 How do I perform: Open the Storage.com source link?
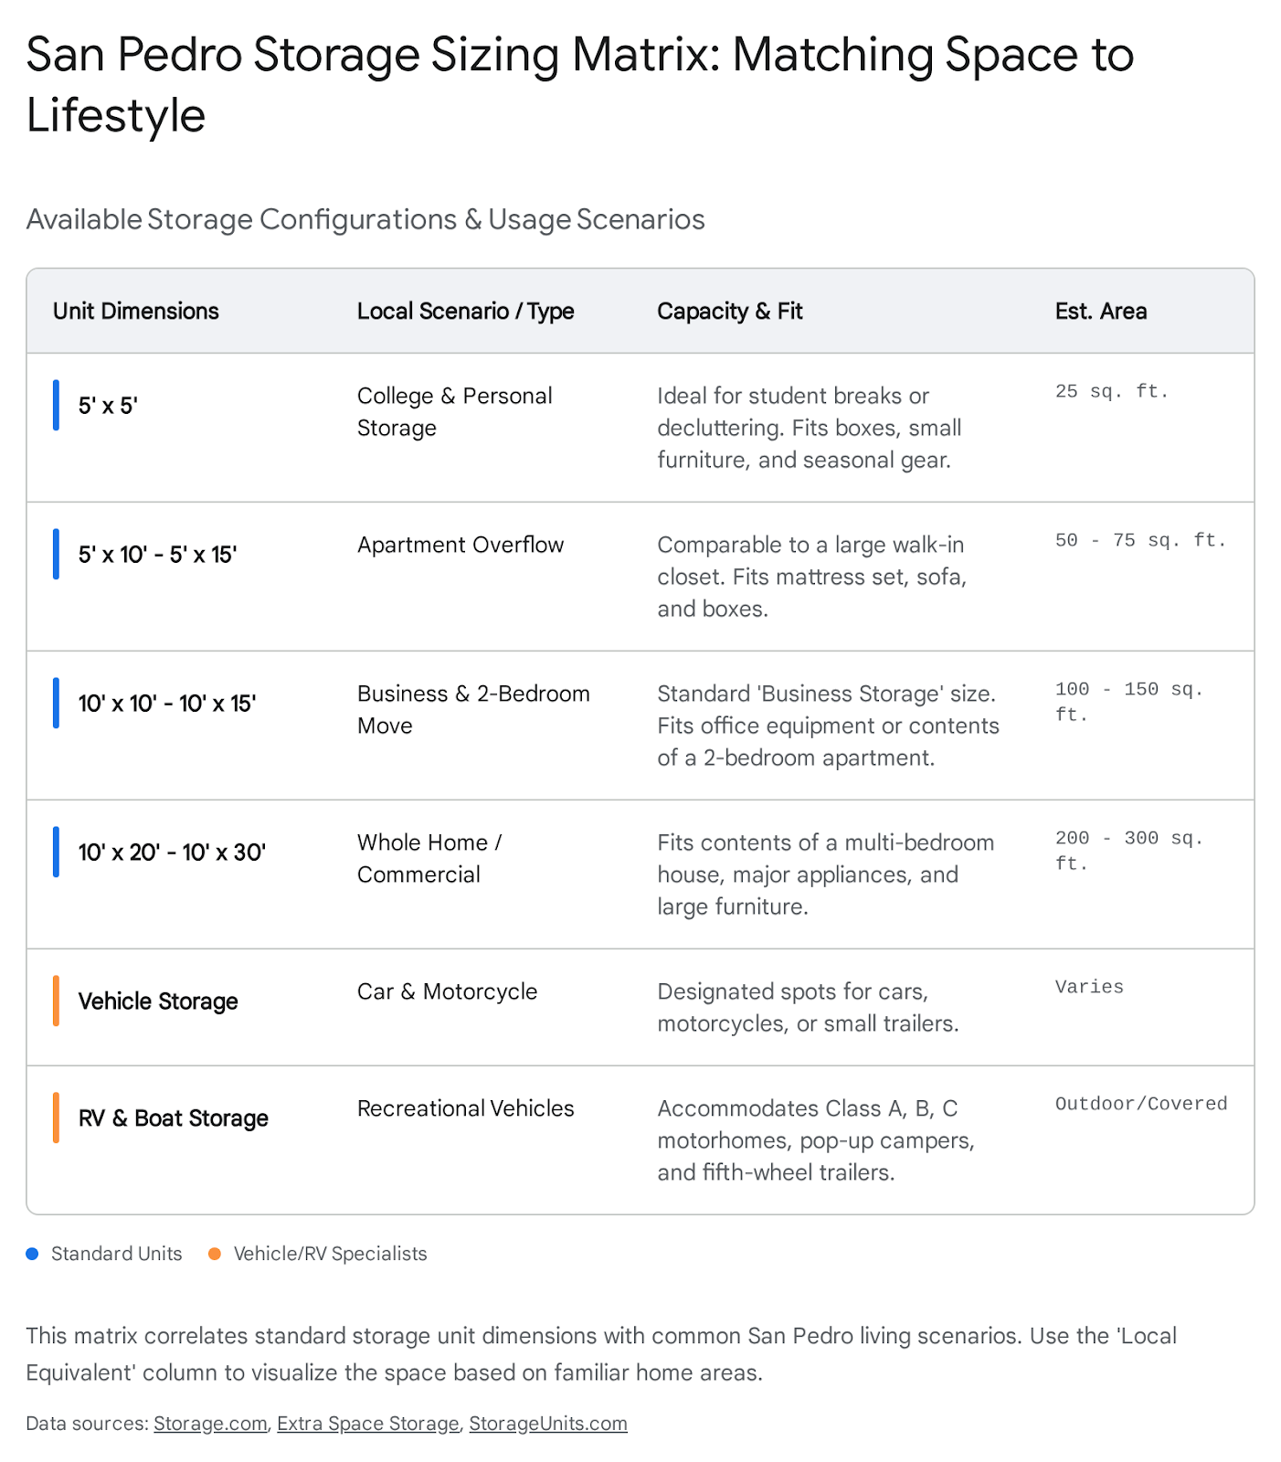coord(210,1424)
